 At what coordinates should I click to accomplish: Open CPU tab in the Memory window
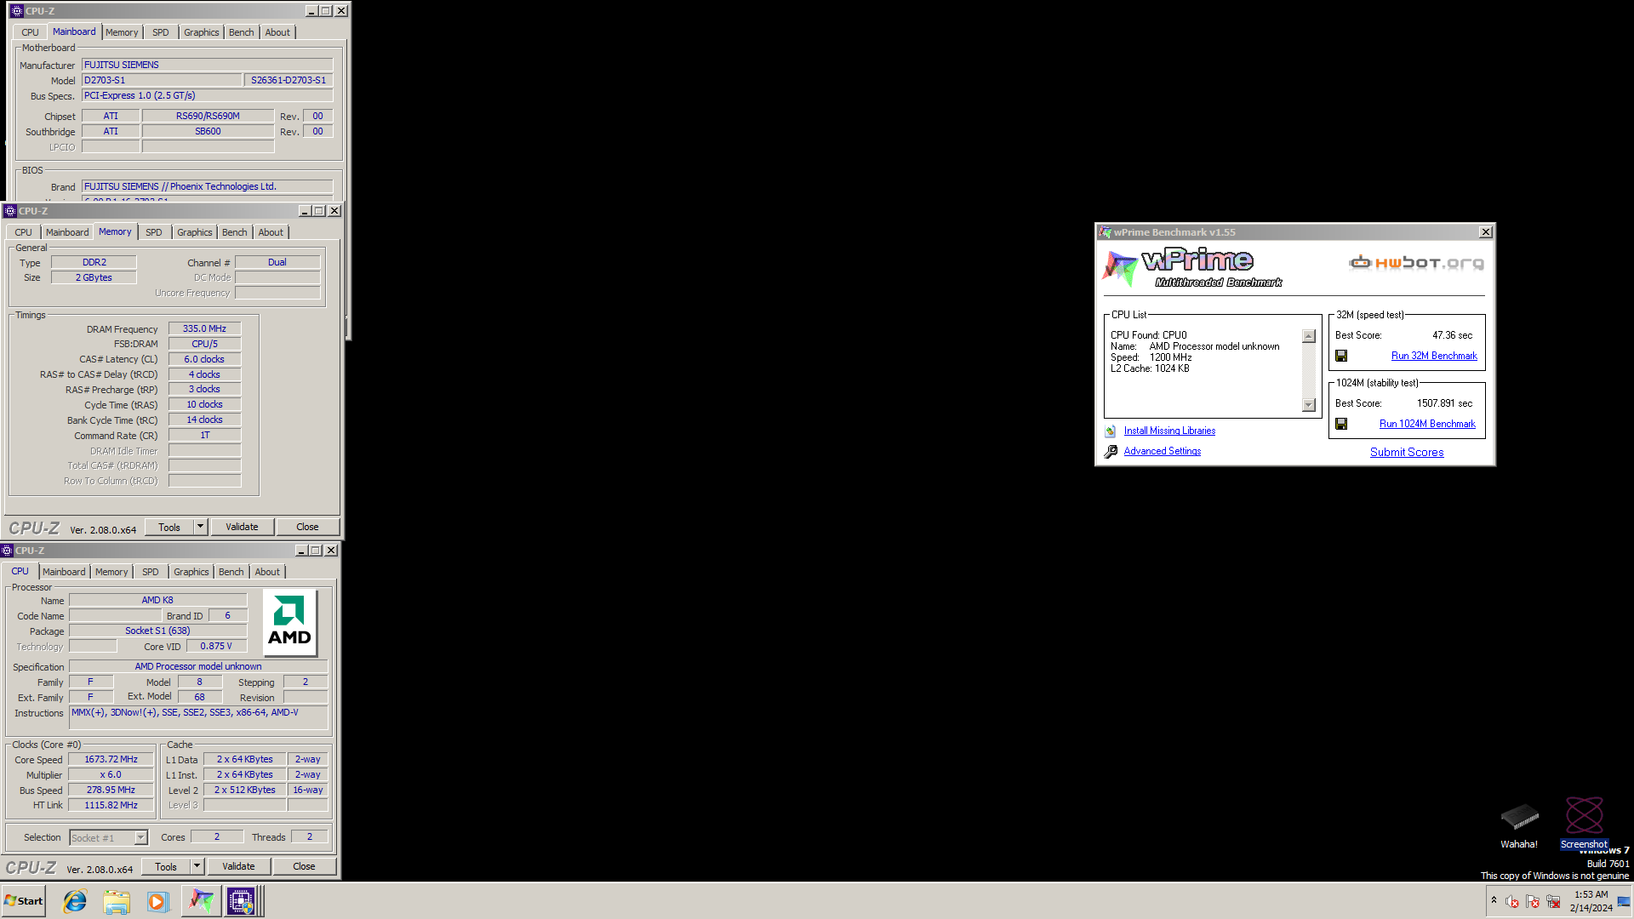(23, 232)
